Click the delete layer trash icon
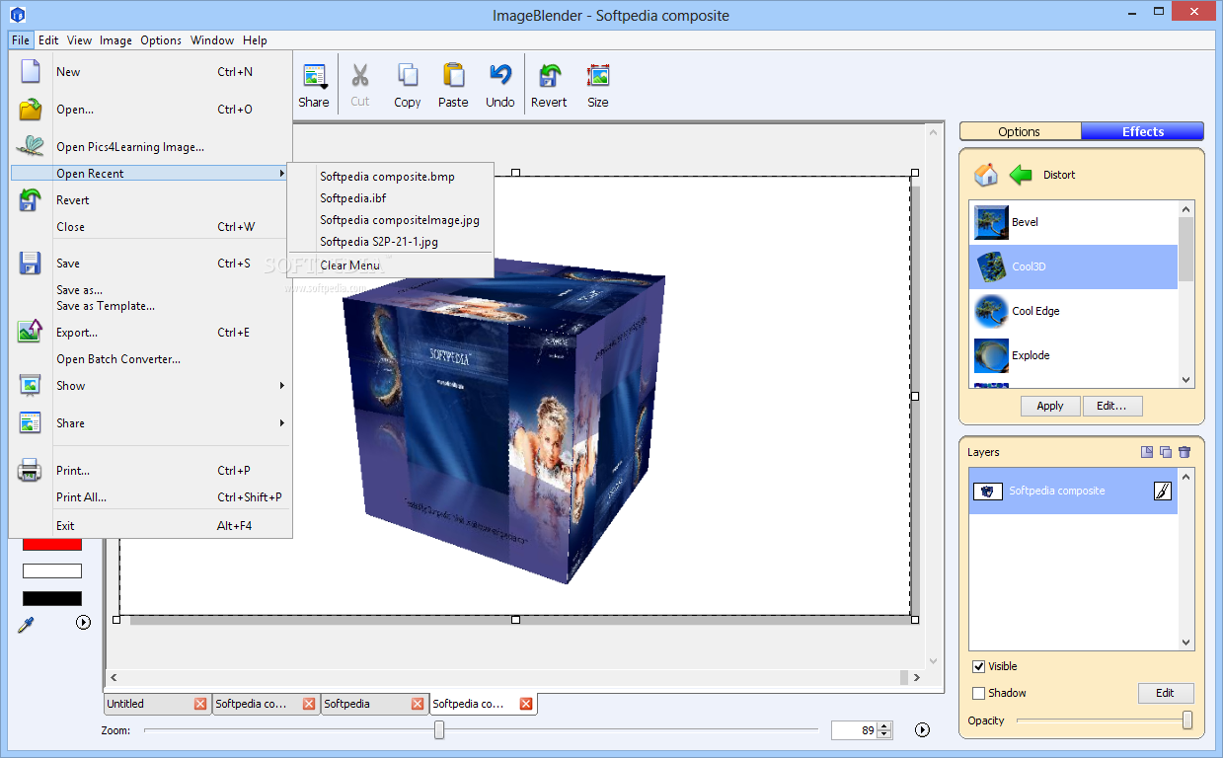Viewport: 1223px width, 758px height. 1185,452
